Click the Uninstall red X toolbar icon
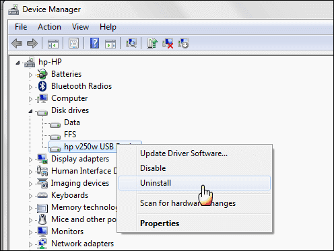334x251 pixels. 168,43
